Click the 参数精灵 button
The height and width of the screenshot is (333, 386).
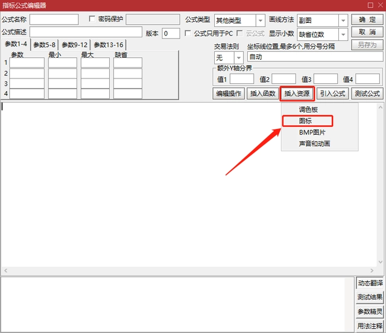pyautogui.click(x=370, y=311)
